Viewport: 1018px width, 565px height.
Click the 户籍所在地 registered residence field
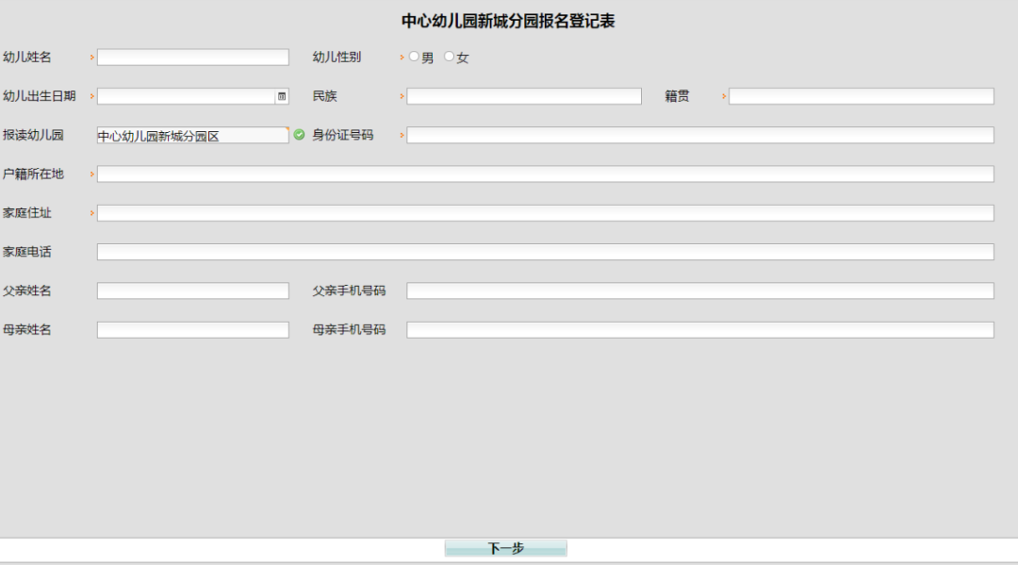(x=547, y=174)
